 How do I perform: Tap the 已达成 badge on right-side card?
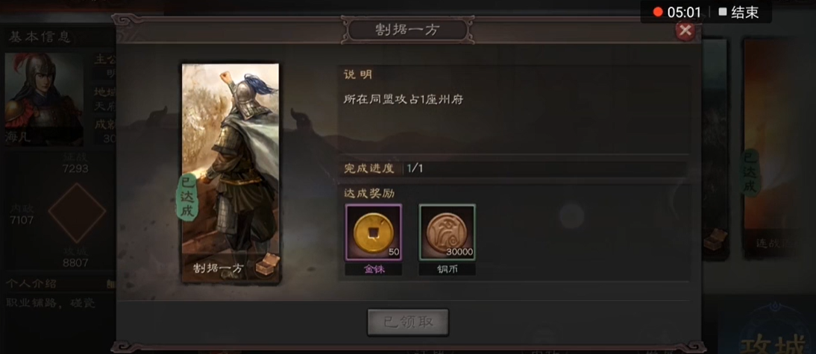coord(750,173)
